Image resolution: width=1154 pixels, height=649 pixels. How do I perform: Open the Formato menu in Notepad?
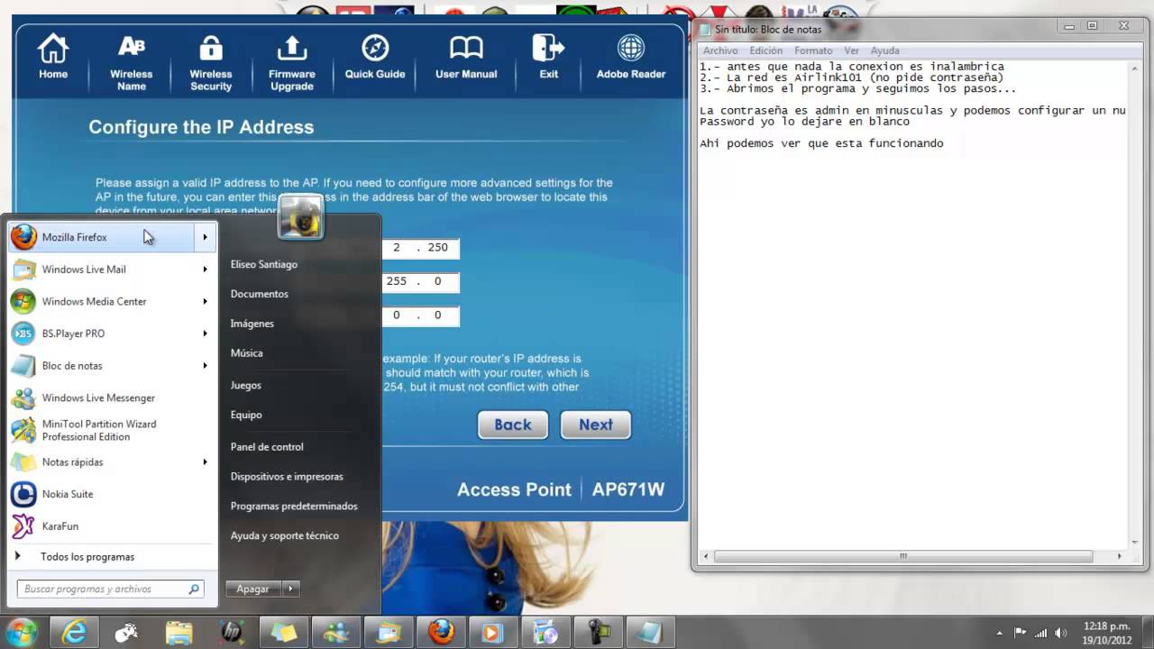pyautogui.click(x=813, y=50)
